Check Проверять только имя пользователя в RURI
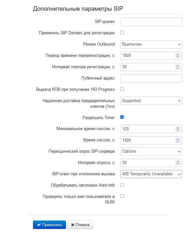This screenshot has height=234, width=190. coord(122,196)
